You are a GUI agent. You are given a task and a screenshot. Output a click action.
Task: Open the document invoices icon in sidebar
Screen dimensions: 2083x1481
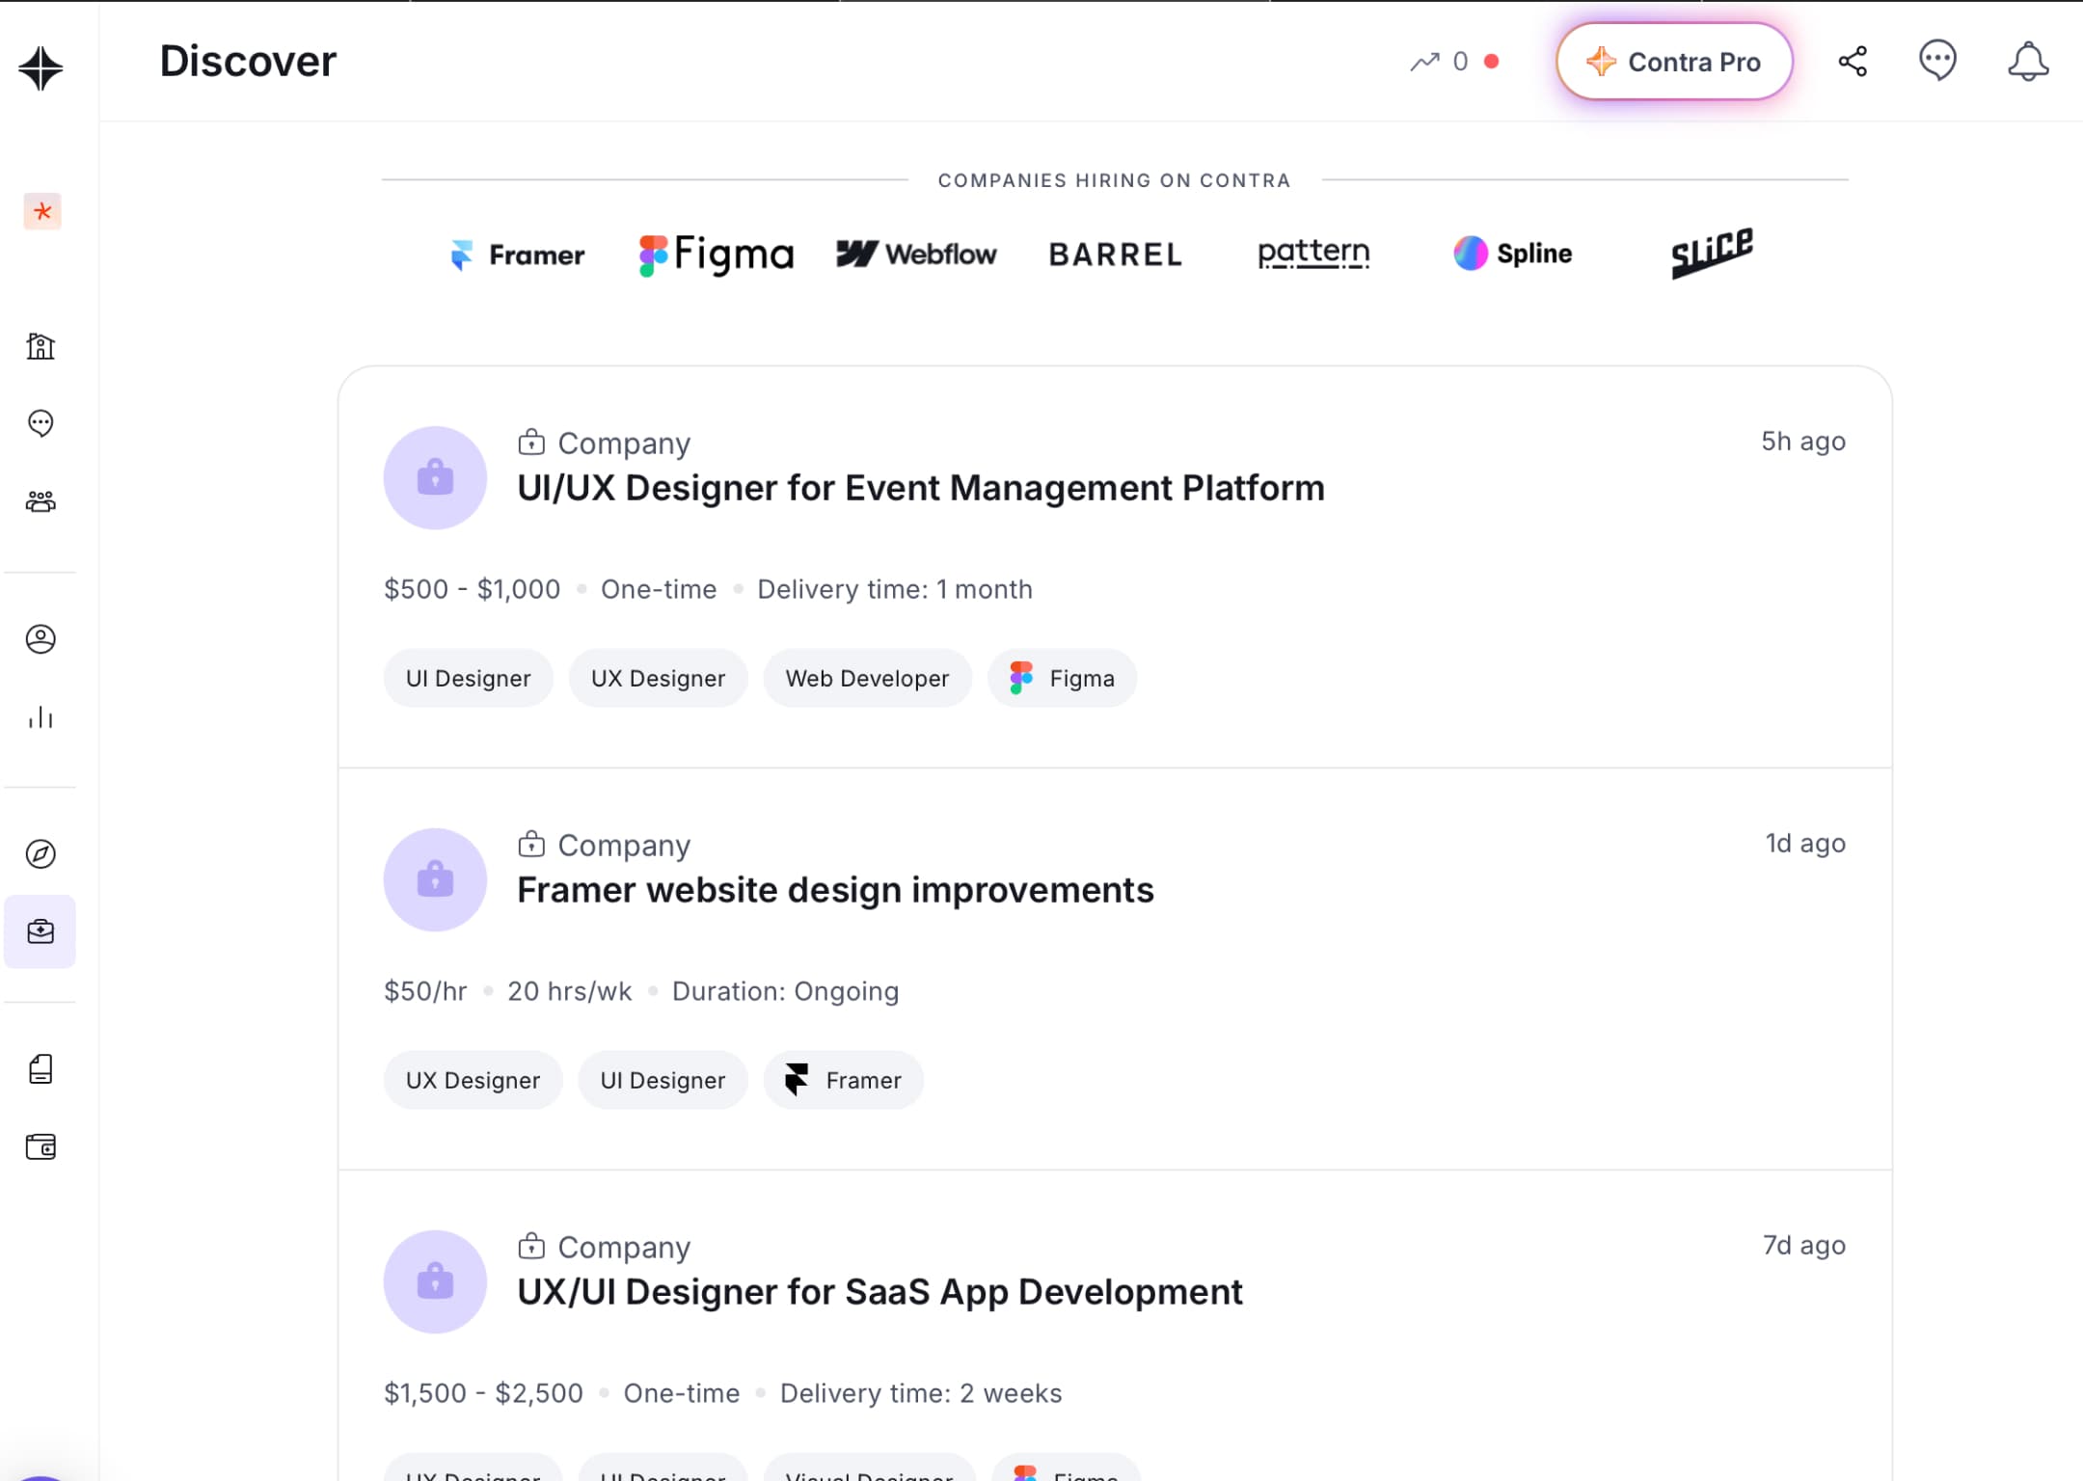[41, 1068]
